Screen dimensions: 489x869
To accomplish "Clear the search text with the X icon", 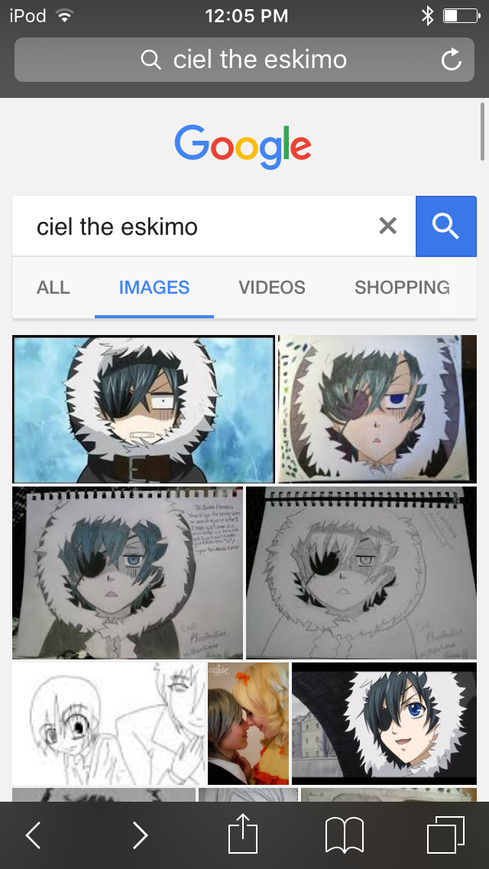I will [x=387, y=226].
